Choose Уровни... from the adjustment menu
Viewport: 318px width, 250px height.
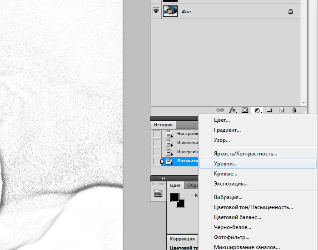coord(225,164)
